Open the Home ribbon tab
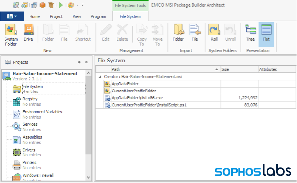Image resolution: width=297 pixels, height=183 pixels. (34, 17)
